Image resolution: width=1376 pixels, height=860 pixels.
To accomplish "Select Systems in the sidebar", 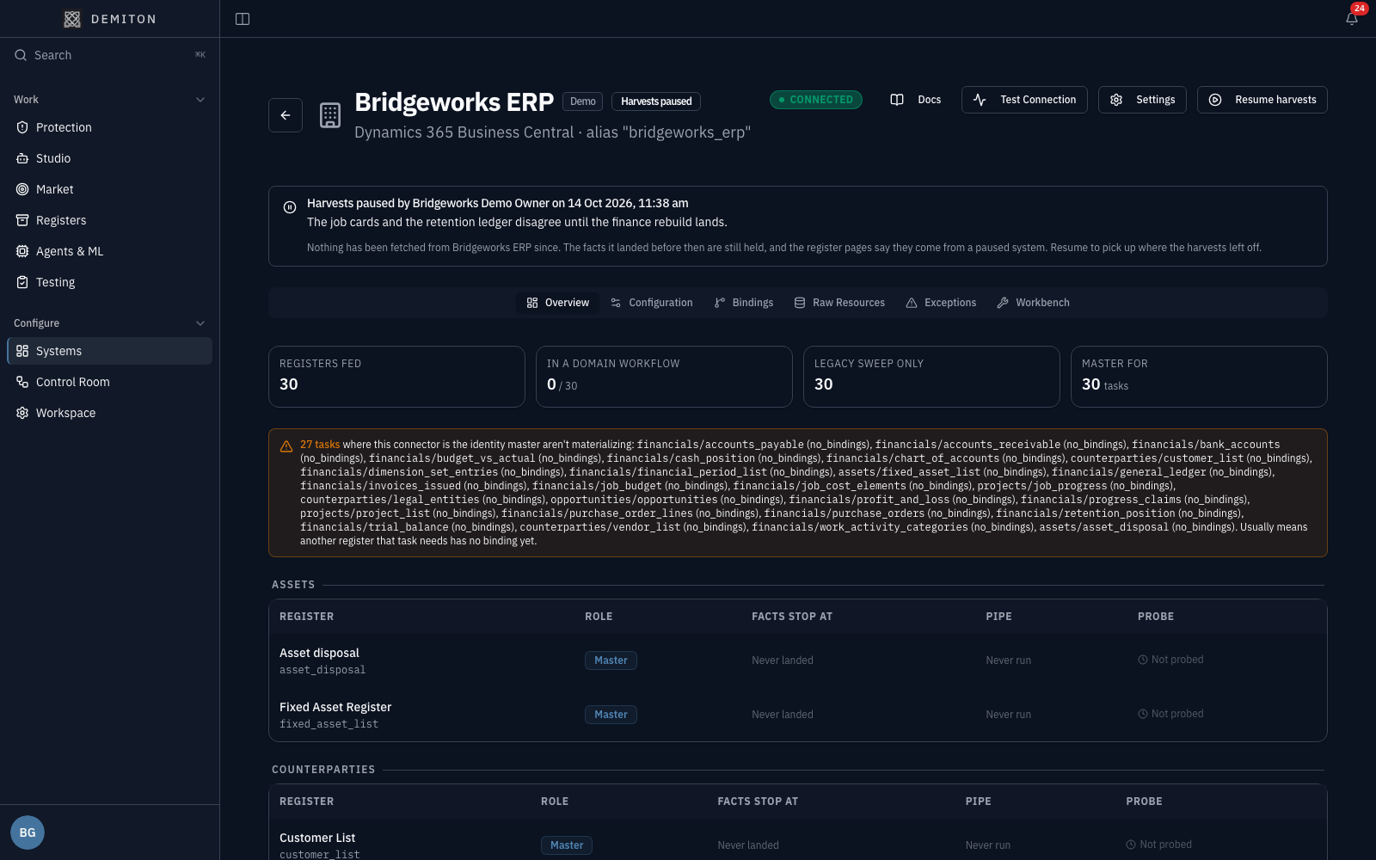I will click(110, 351).
